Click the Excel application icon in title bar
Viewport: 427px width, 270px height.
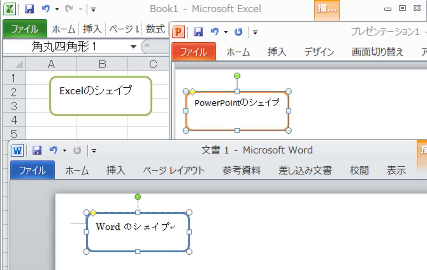[10, 9]
